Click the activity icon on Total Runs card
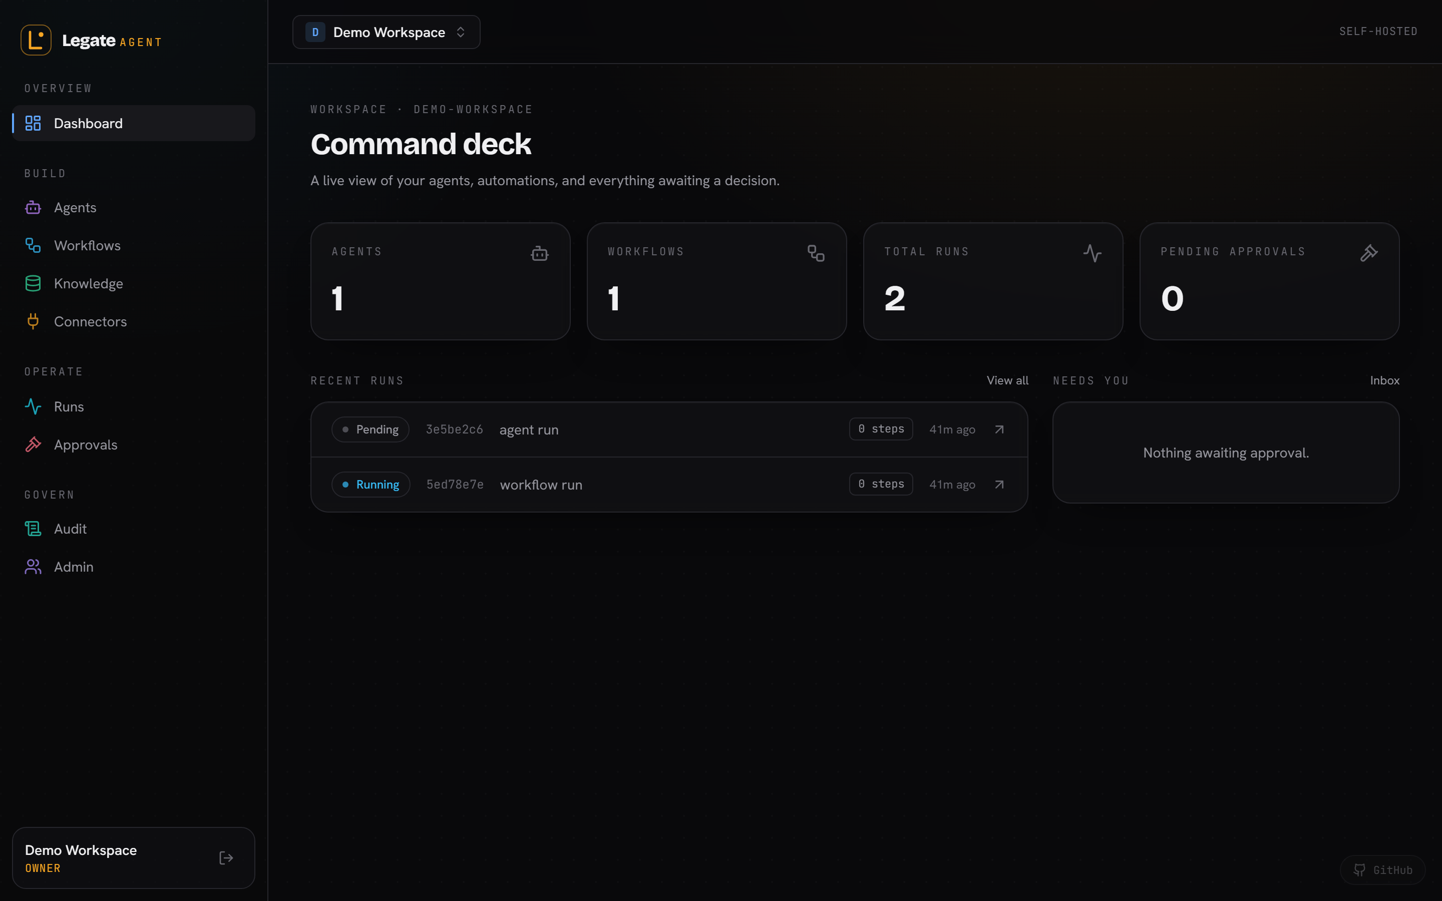This screenshot has height=901, width=1442. [x=1092, y=253]
